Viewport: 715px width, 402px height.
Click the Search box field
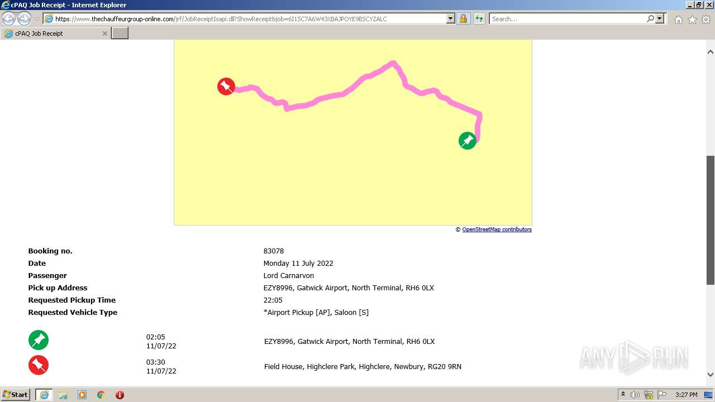pos(568,18)
